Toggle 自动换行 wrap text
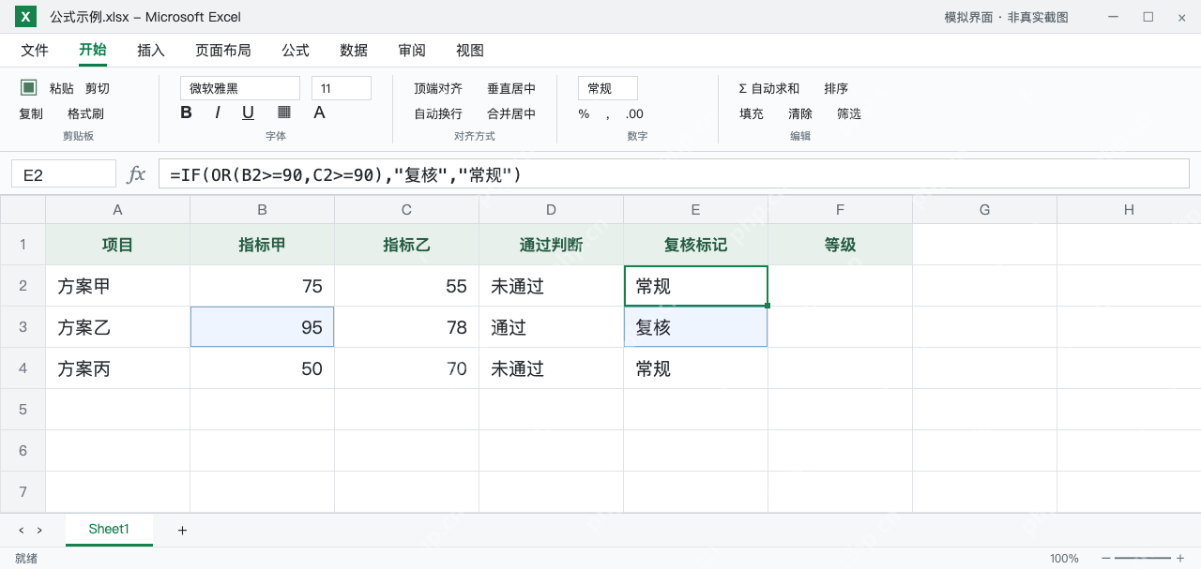The image size is (1201, 570). tap(438, 114)
